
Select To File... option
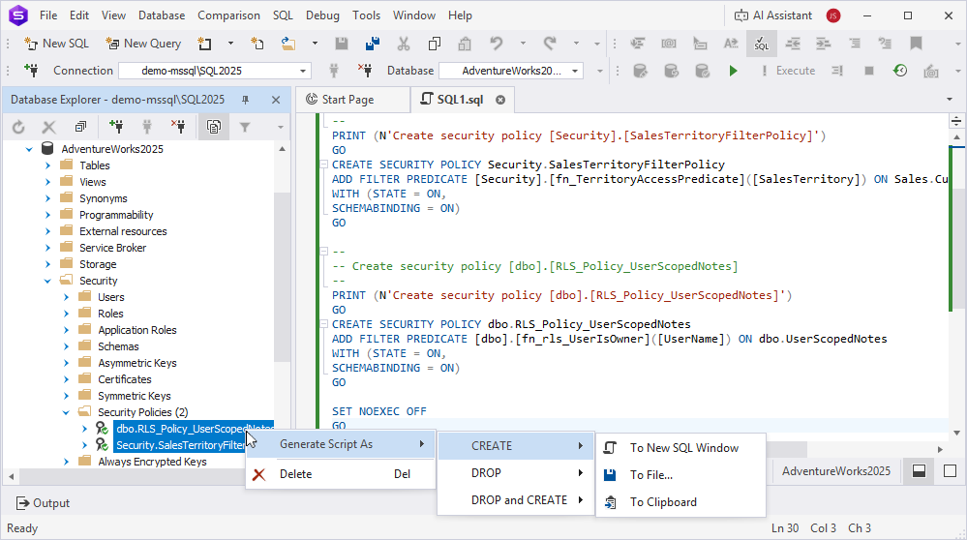click(x=680, y=475)
